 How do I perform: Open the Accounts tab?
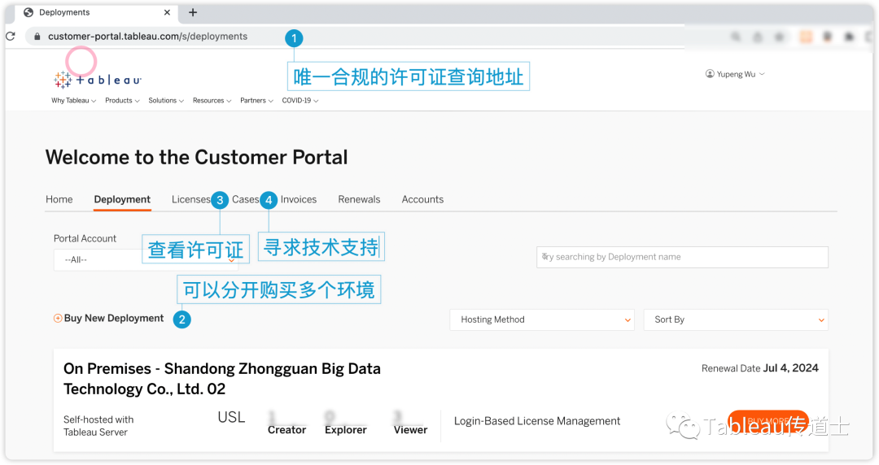(x=422, y=199)
